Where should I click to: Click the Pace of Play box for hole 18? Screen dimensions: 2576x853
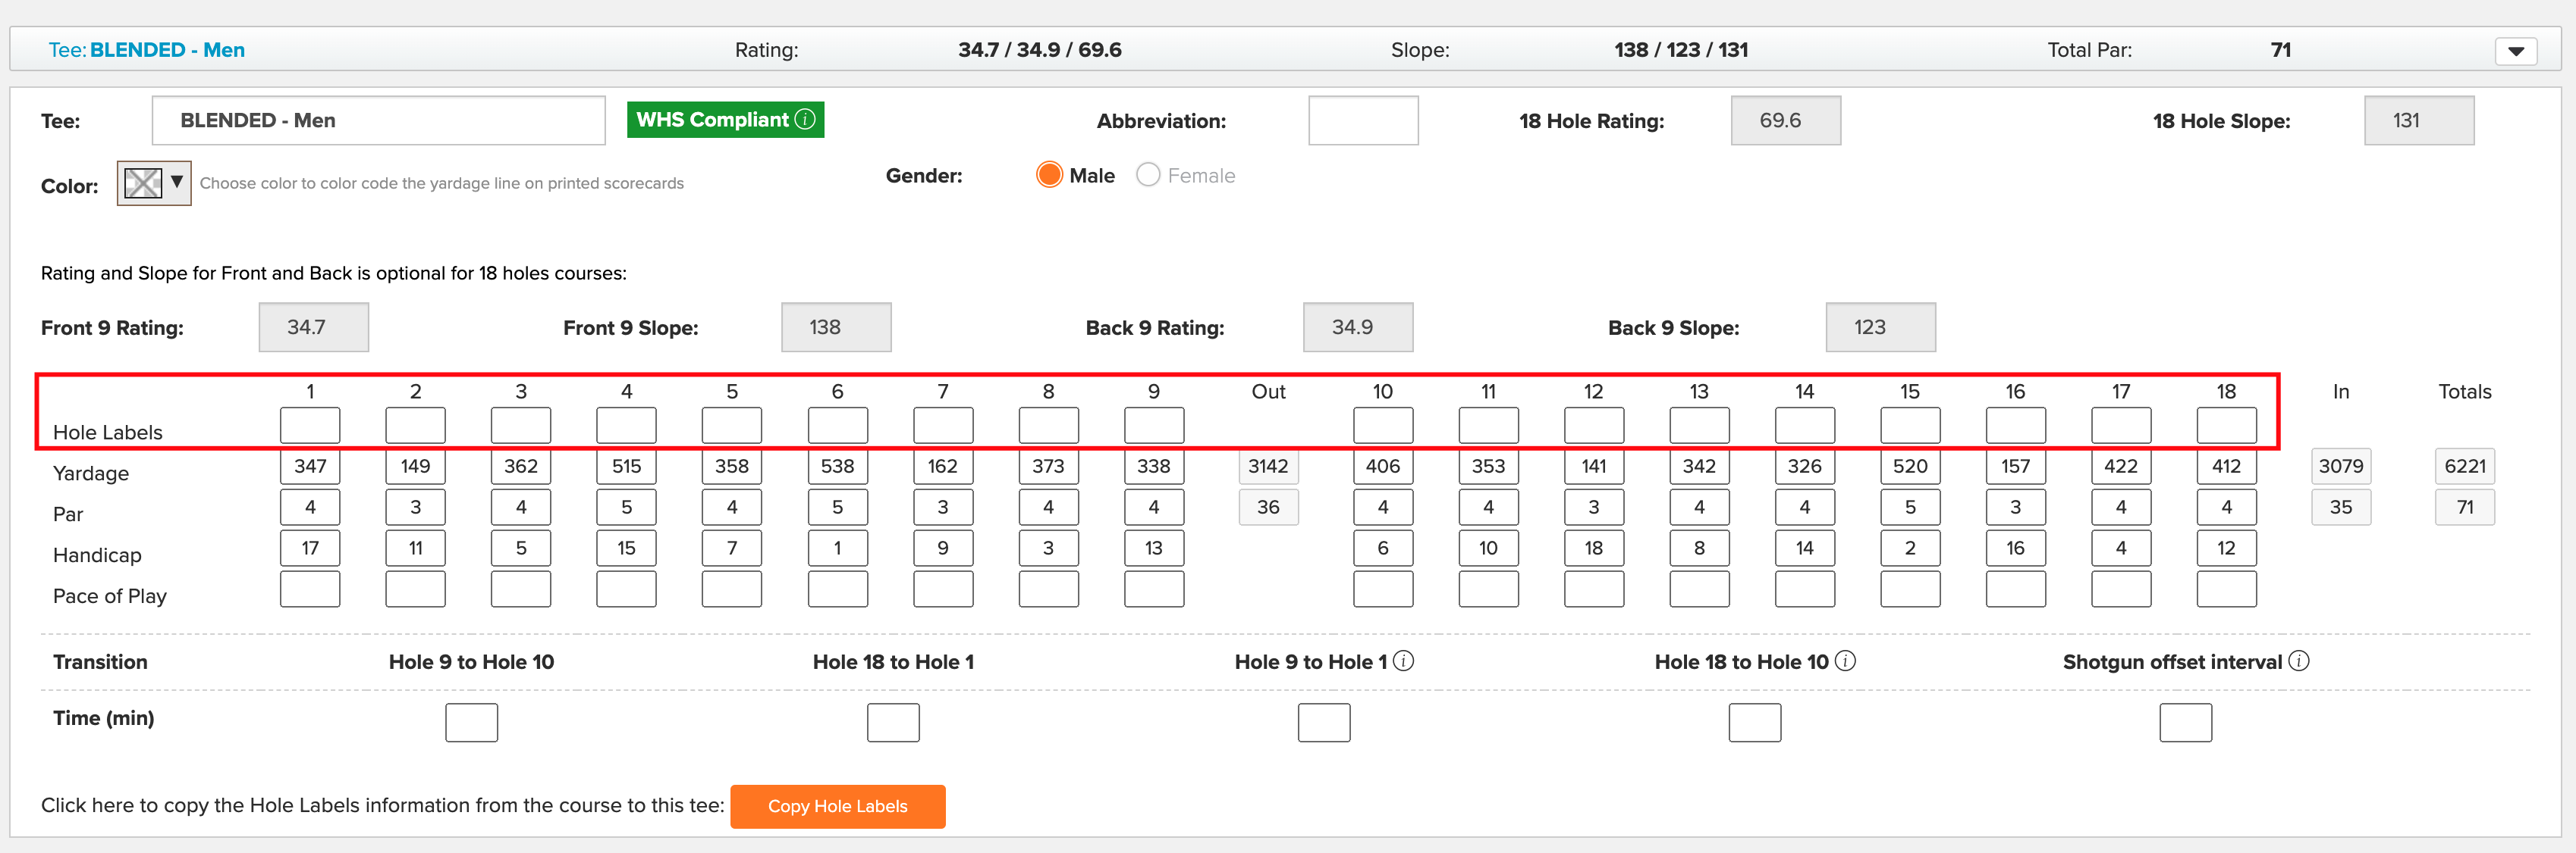(x=2227, y=589)
